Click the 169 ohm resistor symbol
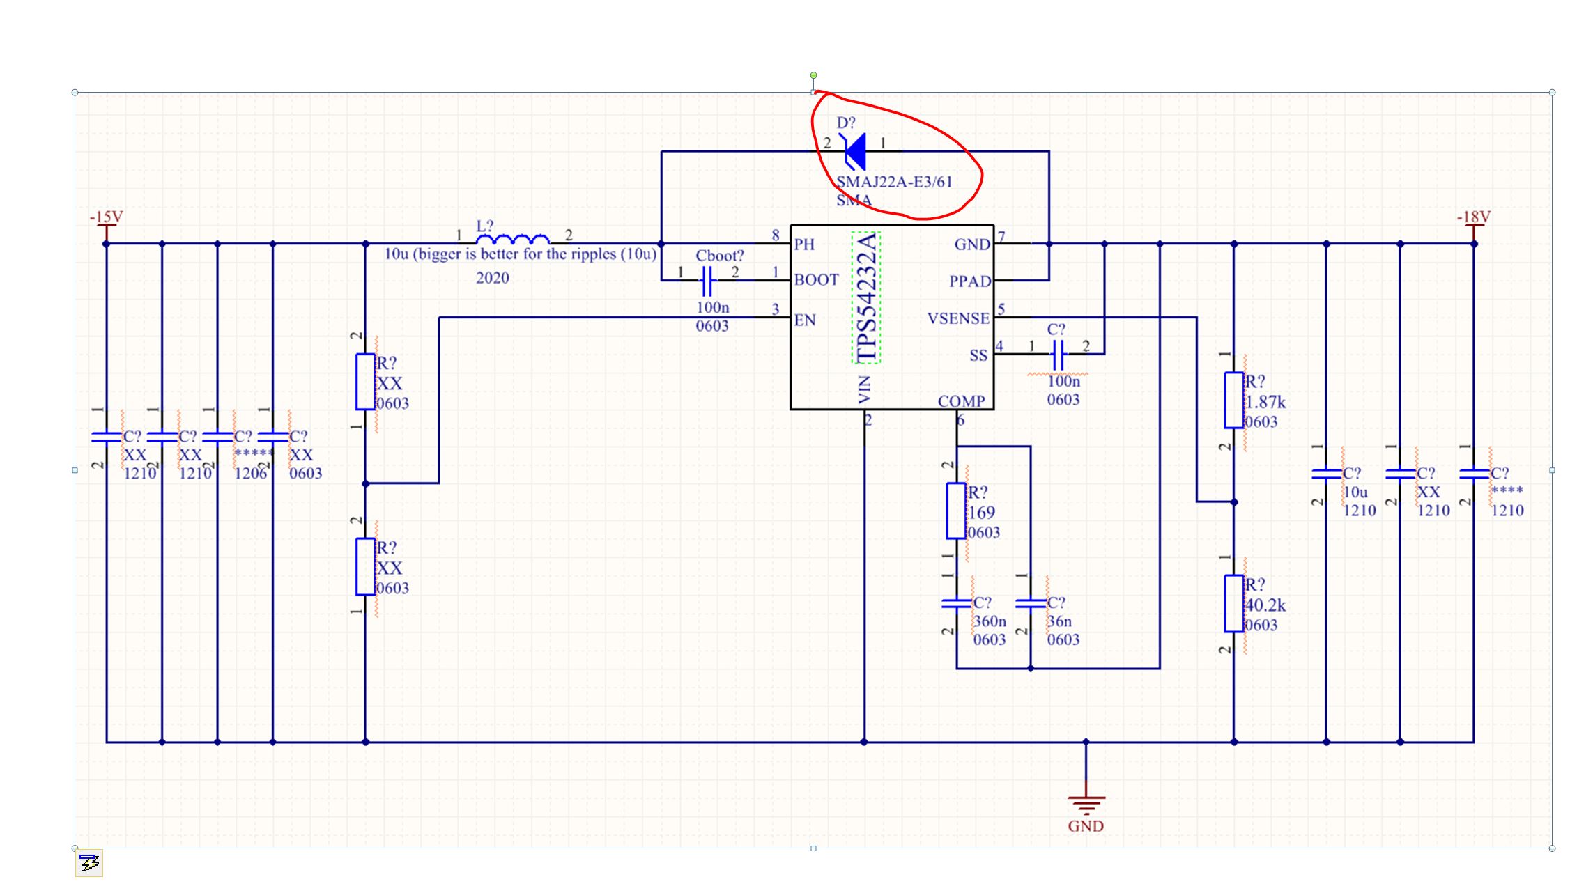The width and height of the screenshot is (1593, 893). click(956, 511)
